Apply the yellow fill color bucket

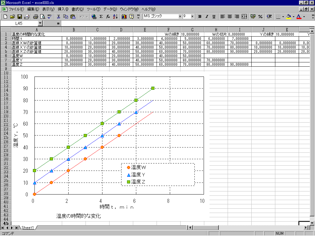coord(288,17)
